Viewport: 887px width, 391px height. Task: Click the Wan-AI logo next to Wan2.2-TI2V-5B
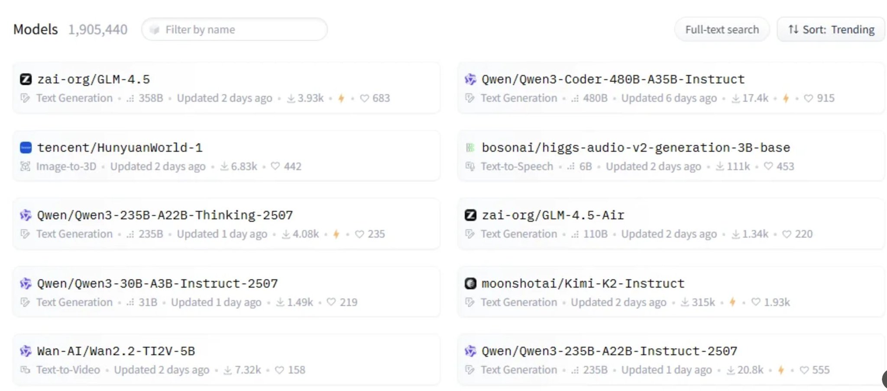[26, 351]
